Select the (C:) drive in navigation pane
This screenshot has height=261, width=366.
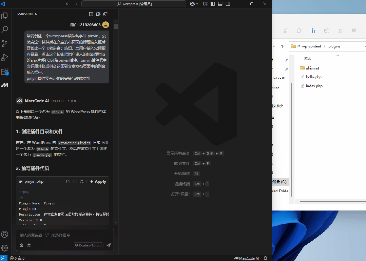[x=280, y=182]
